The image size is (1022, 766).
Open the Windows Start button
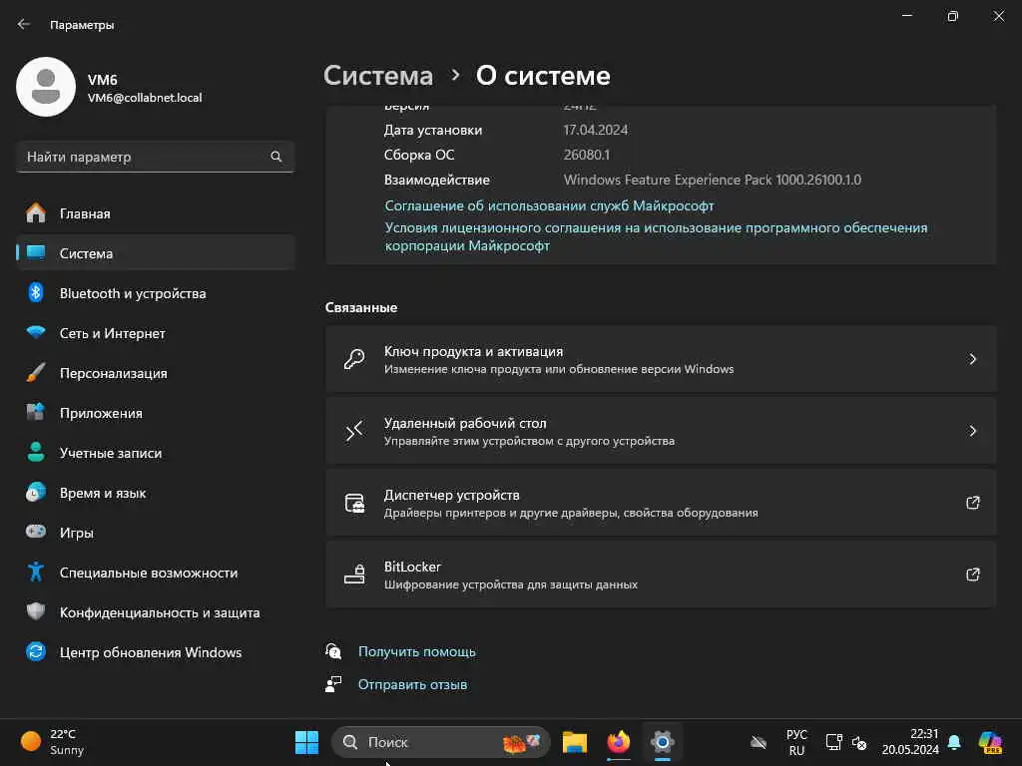click(306, 742)
